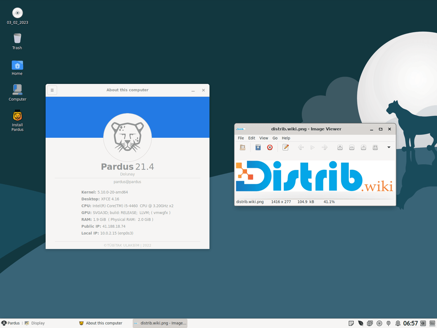Image resolution: width=437 pixels, height=328 pixels.
Task: Click the Open file icon in Image Viewer toolbar
Action: tap(243, 147)
